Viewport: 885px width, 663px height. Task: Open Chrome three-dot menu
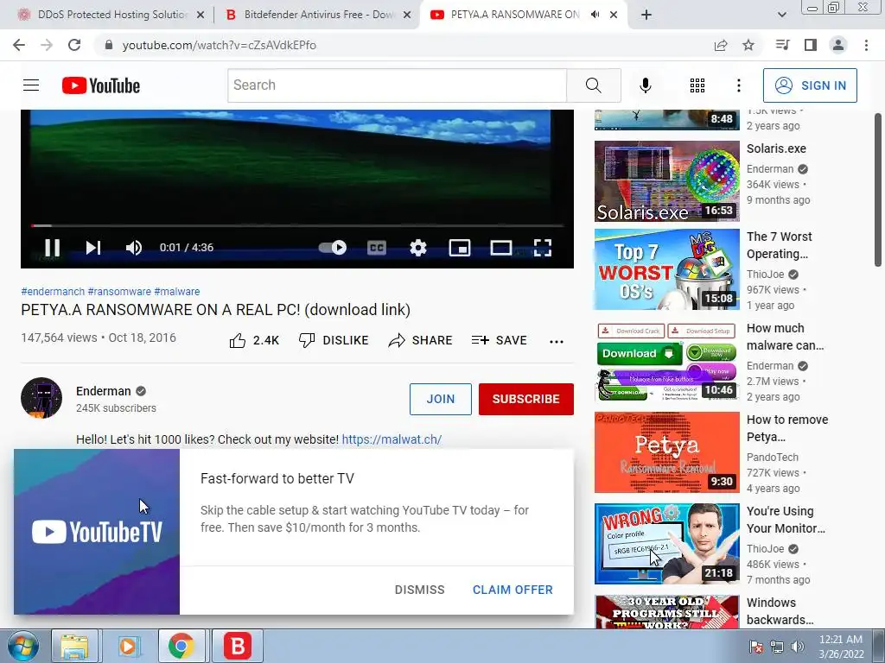(x=866, y=45)
